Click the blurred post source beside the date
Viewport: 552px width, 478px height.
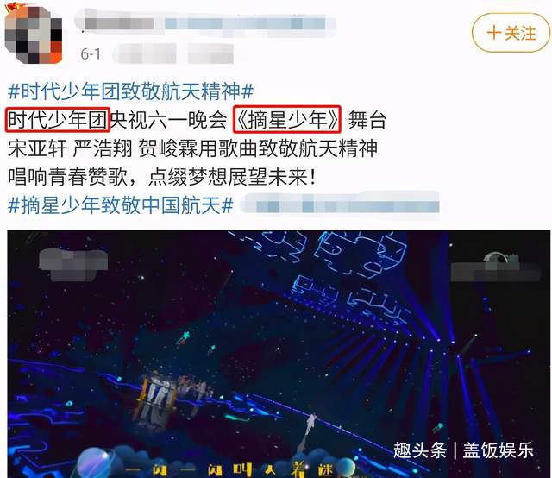(174, 53)
